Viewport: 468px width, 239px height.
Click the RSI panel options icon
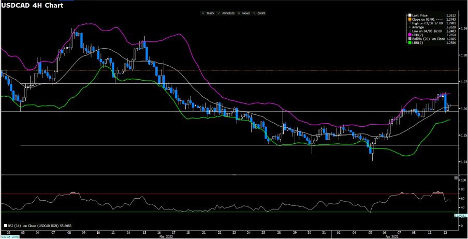(456, 178)
